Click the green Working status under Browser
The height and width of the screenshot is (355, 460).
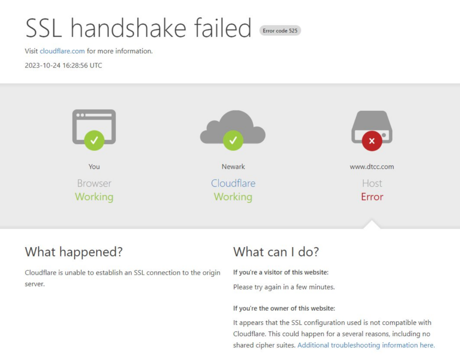click(x=94, y=197)
